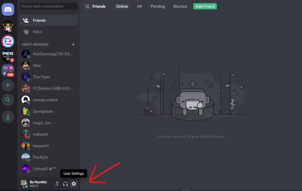Click the Add a Server plus button
Viewport: 302px width, 191px height.
click(8, 85)
